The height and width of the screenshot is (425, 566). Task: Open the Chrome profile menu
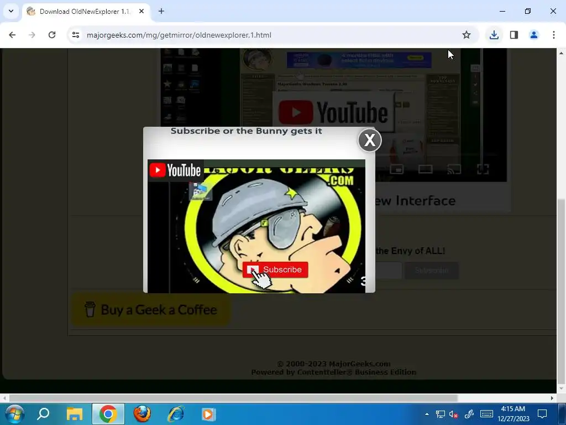click(534, 35)
